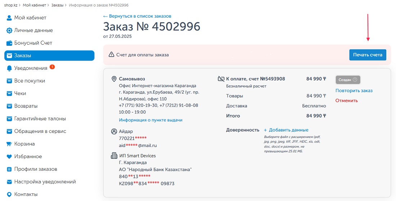Click the question mark on Создан badge

click(355, 80)
